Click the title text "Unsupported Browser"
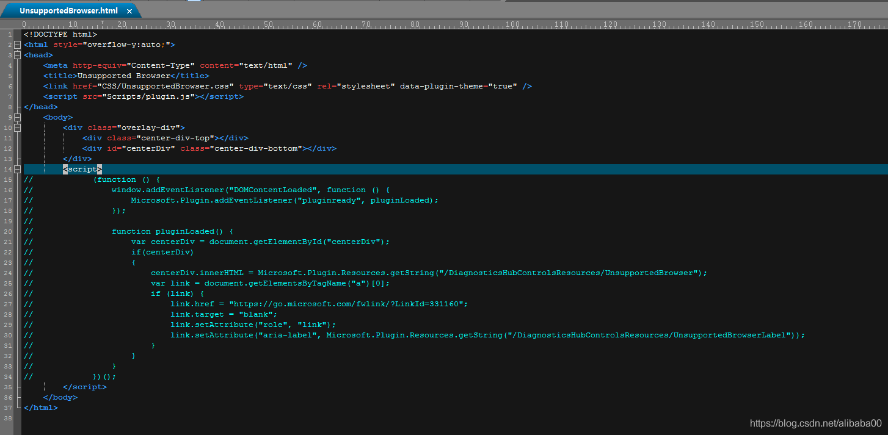 (124, 76)
